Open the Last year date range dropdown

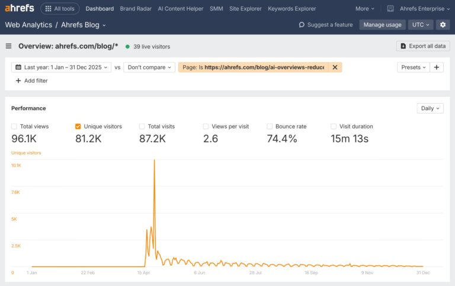[x=61, y=68]
